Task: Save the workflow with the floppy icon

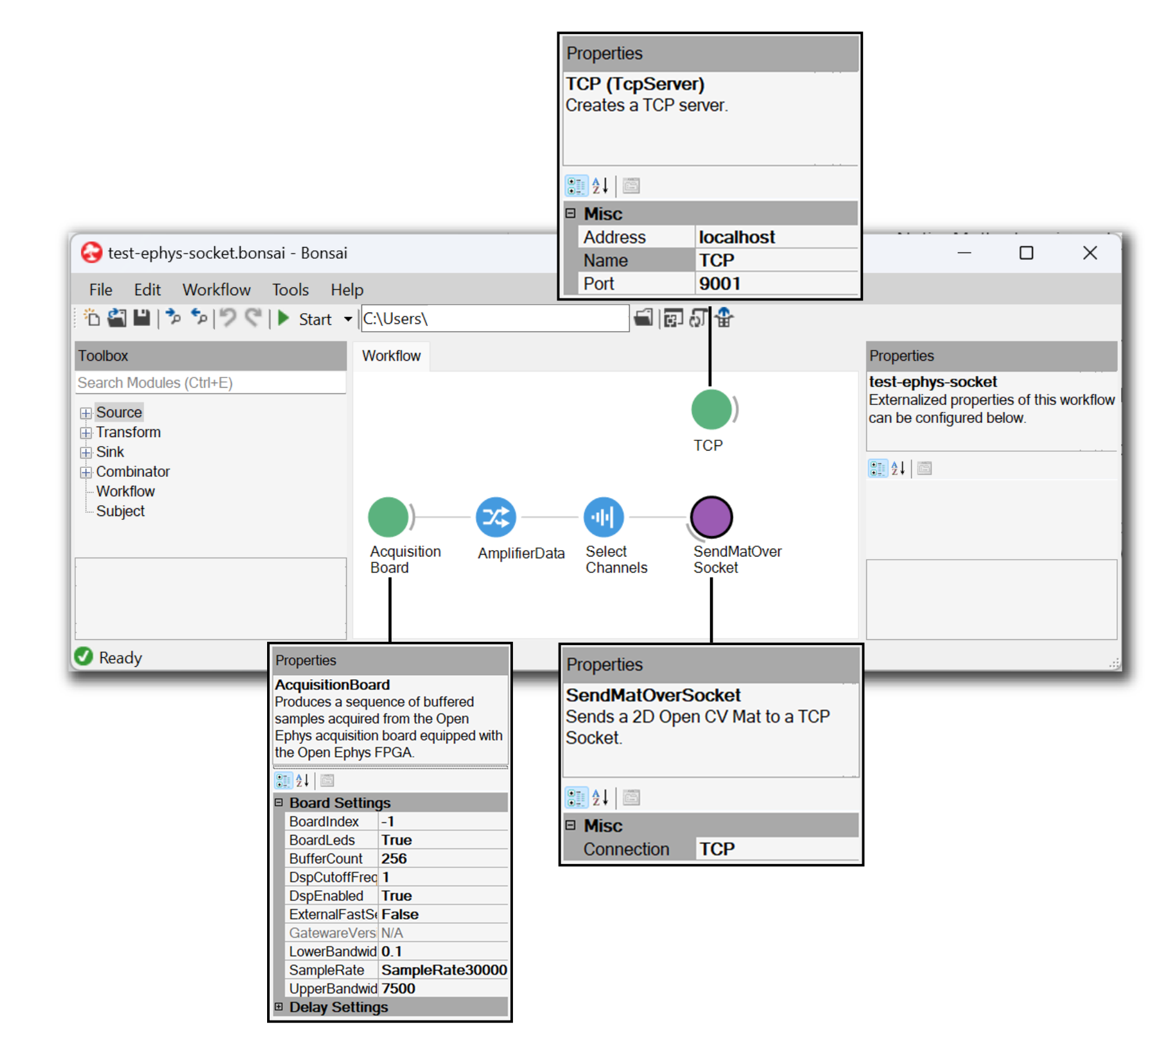Action: coord(142,318)
